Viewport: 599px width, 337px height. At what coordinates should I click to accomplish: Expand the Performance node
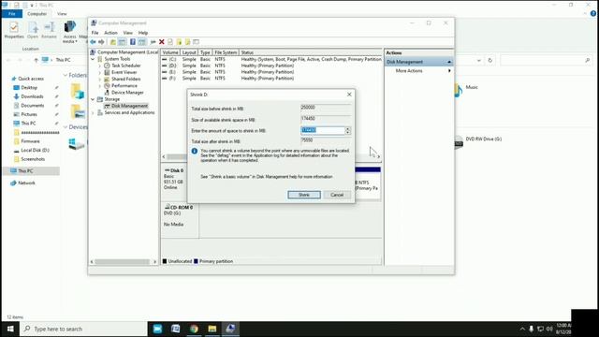(x=100, y=86)
